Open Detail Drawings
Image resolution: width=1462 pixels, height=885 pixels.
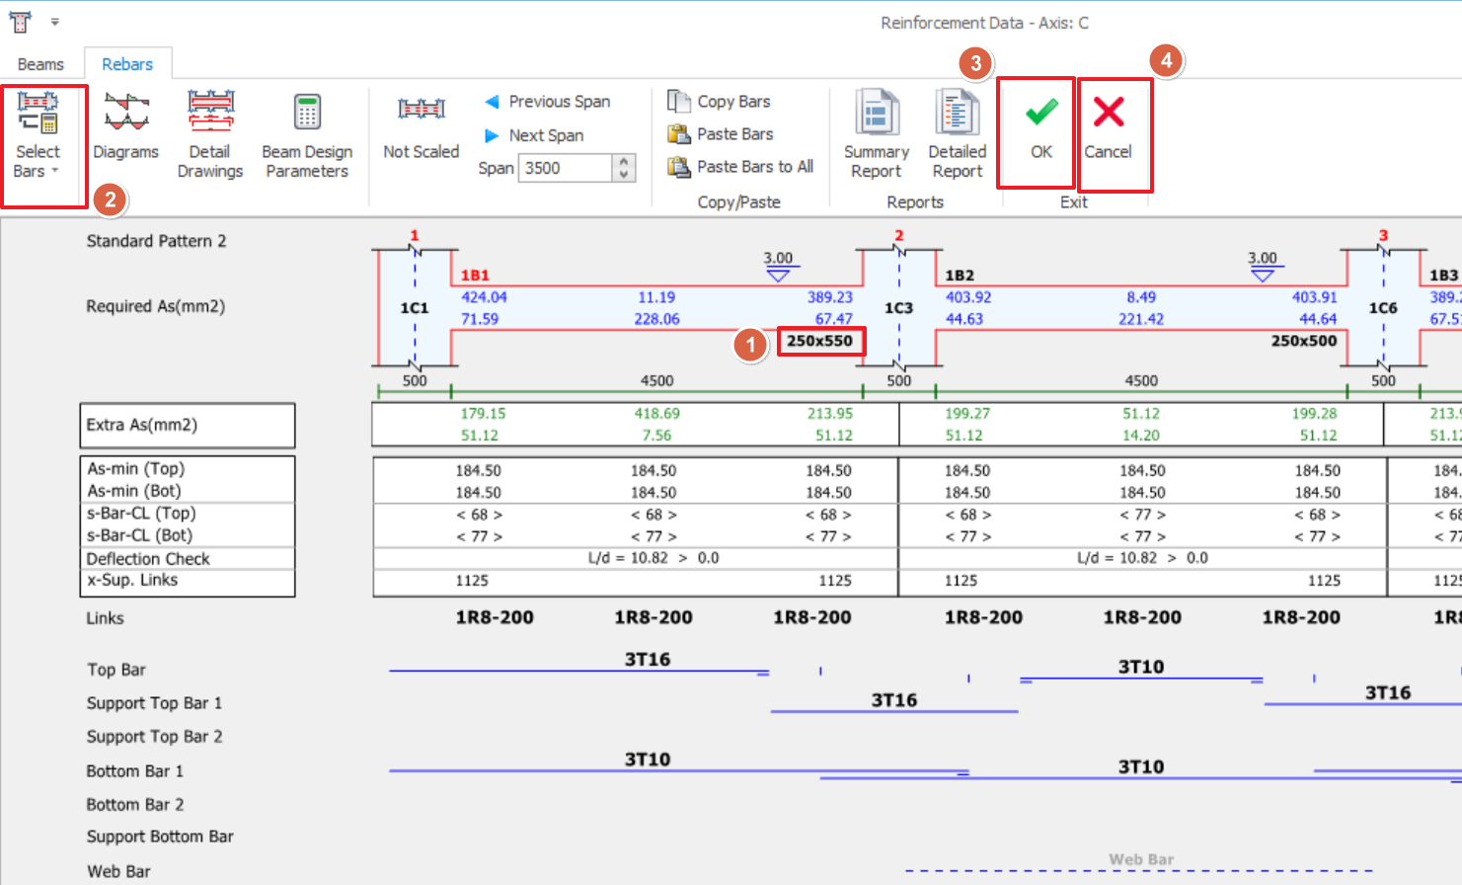210,134
